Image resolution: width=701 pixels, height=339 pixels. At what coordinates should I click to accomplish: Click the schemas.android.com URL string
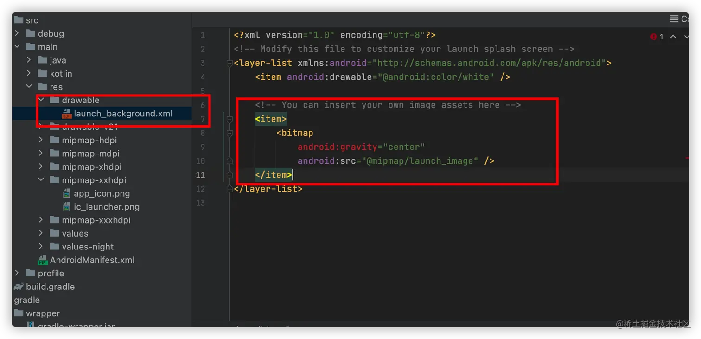[489, 63]
